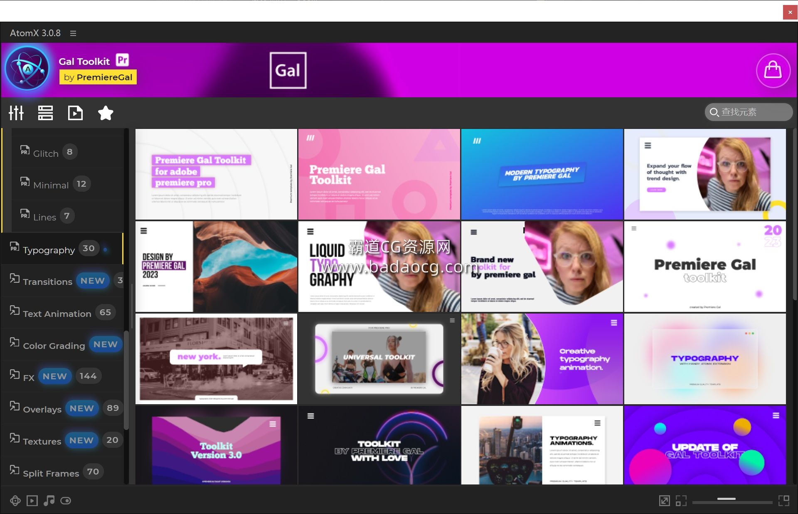Open the preview file play icon
The height and width of the screenshot is (514, 798).
[x=75, y=113]
